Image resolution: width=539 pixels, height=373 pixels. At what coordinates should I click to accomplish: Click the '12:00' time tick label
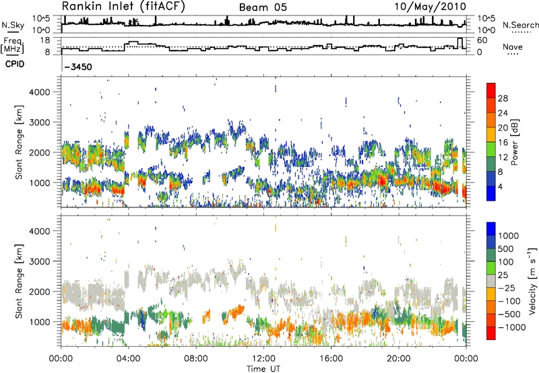tap(263, 359)
